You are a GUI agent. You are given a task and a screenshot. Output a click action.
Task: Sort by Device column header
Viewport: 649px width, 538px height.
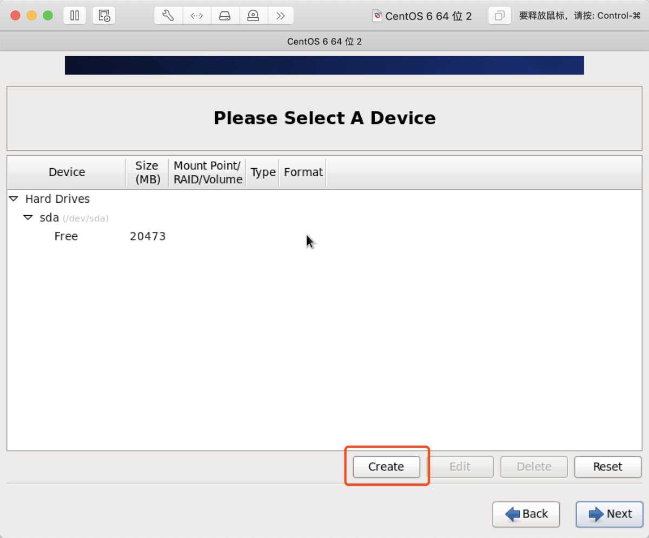(67, 172)
